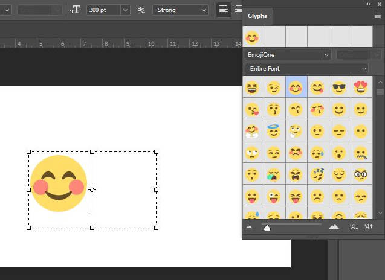This screenshot has height=280, width=385.
Task: Click the glyph zoom slider handle
Action: pos(267,227)
